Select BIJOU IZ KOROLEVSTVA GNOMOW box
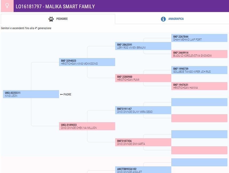The image size is (229, 173). [x=199, y=54]
